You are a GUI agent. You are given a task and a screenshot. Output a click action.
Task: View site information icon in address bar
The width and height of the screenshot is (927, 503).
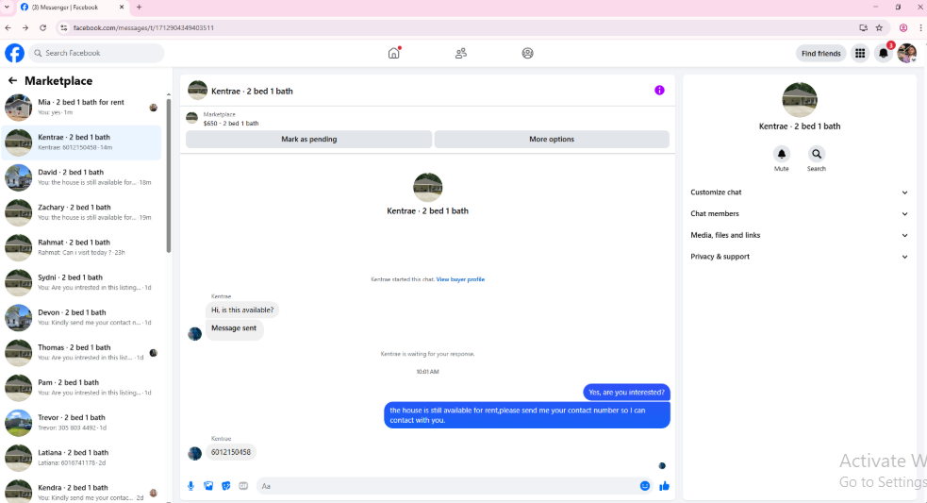[x=64, y=27]
